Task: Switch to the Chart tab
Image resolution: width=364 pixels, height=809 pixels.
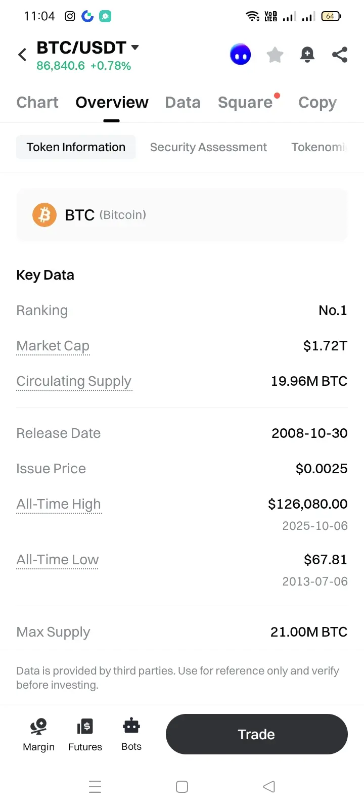Action: coord(37,102)
